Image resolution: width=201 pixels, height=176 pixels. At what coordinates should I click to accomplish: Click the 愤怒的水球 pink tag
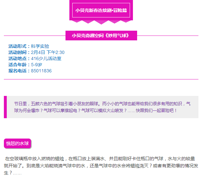(x=17, y=143)
